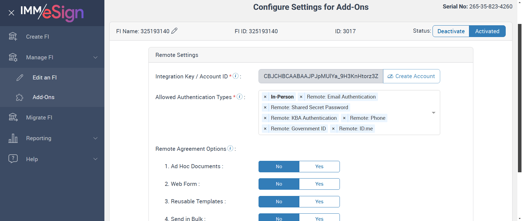
Task: Click the Integration Key input field
Action: click(321, 76)
